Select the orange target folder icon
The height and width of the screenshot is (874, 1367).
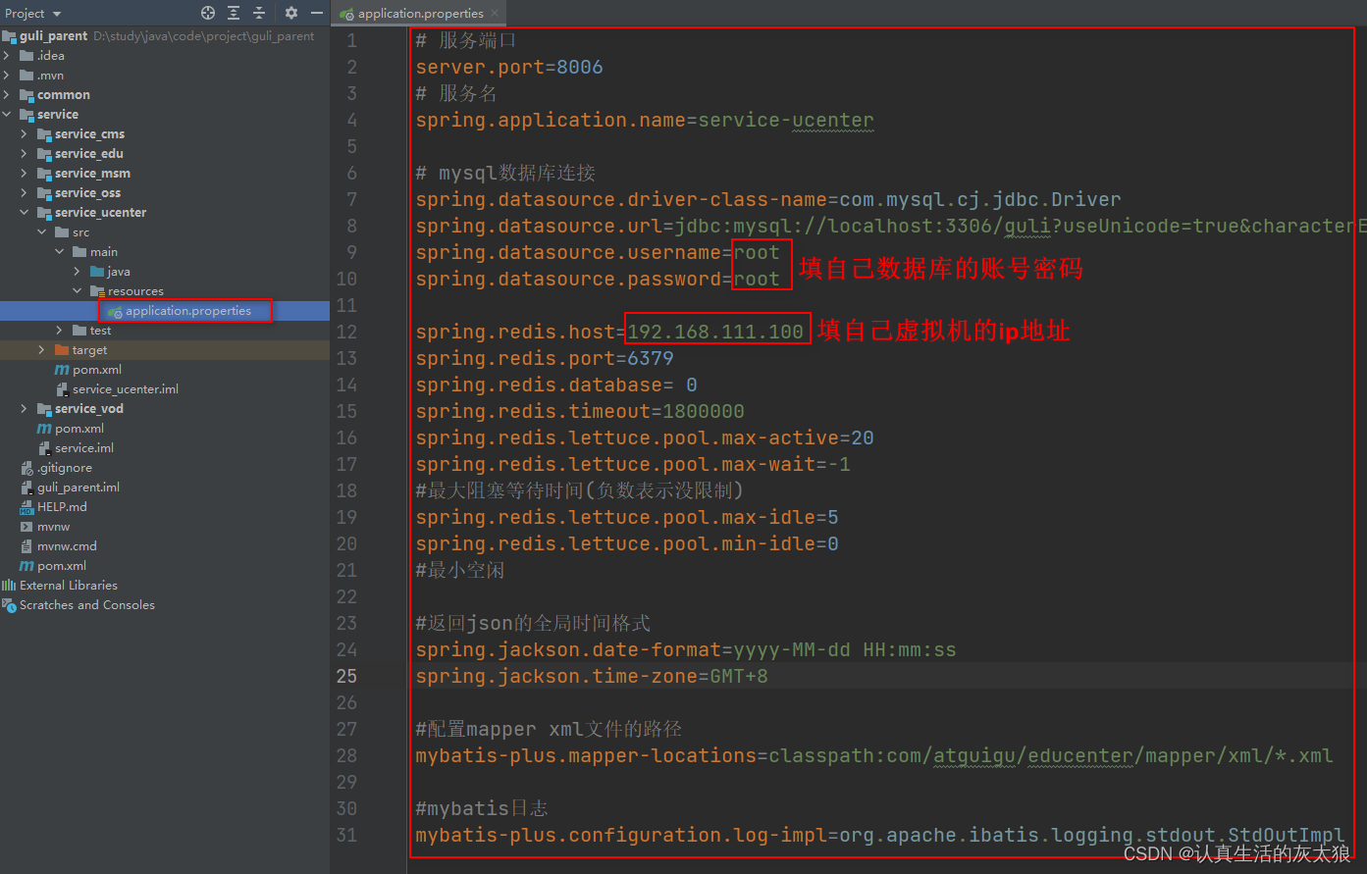click(62, 350)
